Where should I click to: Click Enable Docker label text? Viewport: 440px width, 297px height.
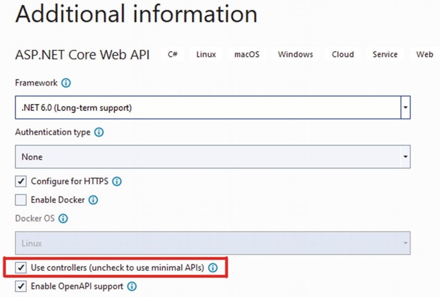(58, 200)
